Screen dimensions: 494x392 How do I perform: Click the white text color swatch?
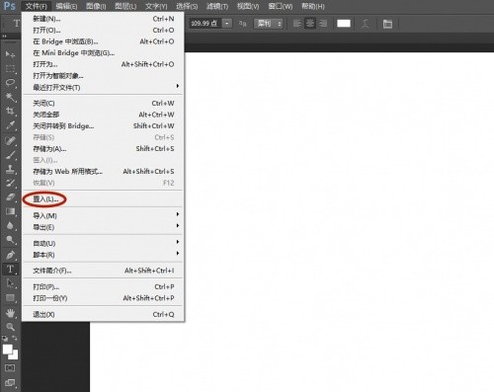coord(344,24)
